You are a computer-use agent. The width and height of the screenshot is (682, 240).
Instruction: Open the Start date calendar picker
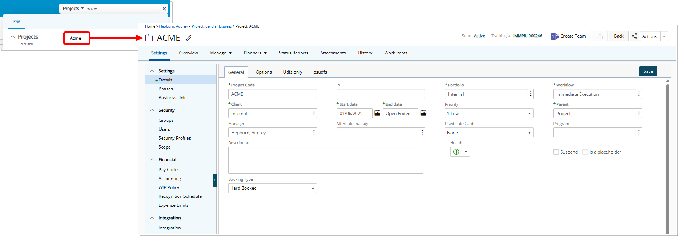(x=377, y=113)
